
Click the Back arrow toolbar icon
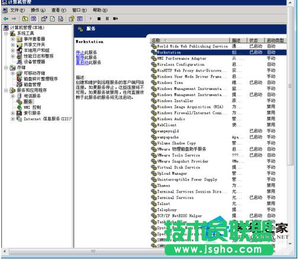coord(6,18)
